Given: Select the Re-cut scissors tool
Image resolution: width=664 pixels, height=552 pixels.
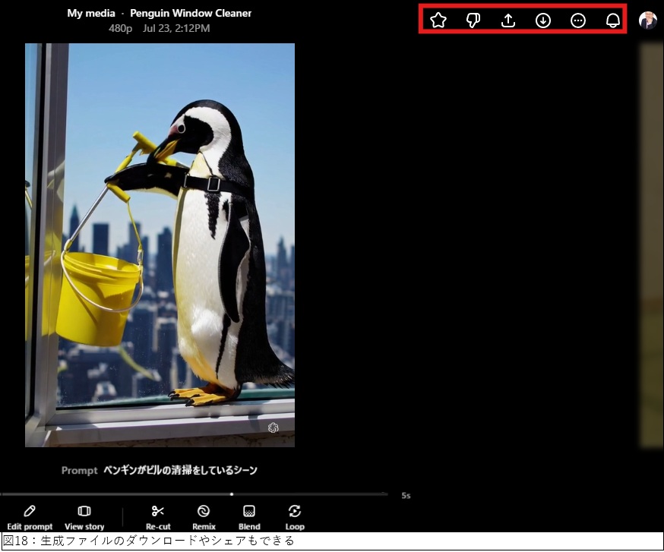Looking at the screenshot, I should tap(158, 516).
